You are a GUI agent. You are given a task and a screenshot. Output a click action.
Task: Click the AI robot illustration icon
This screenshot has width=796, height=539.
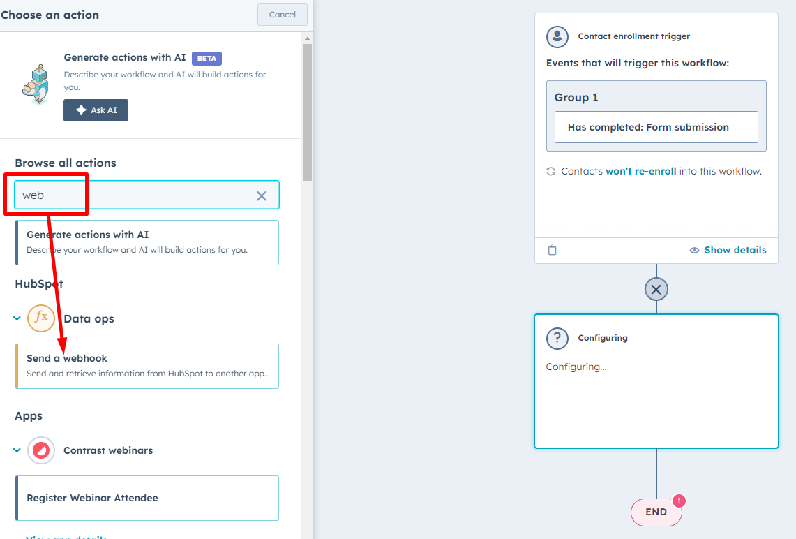tap(36, 84)
